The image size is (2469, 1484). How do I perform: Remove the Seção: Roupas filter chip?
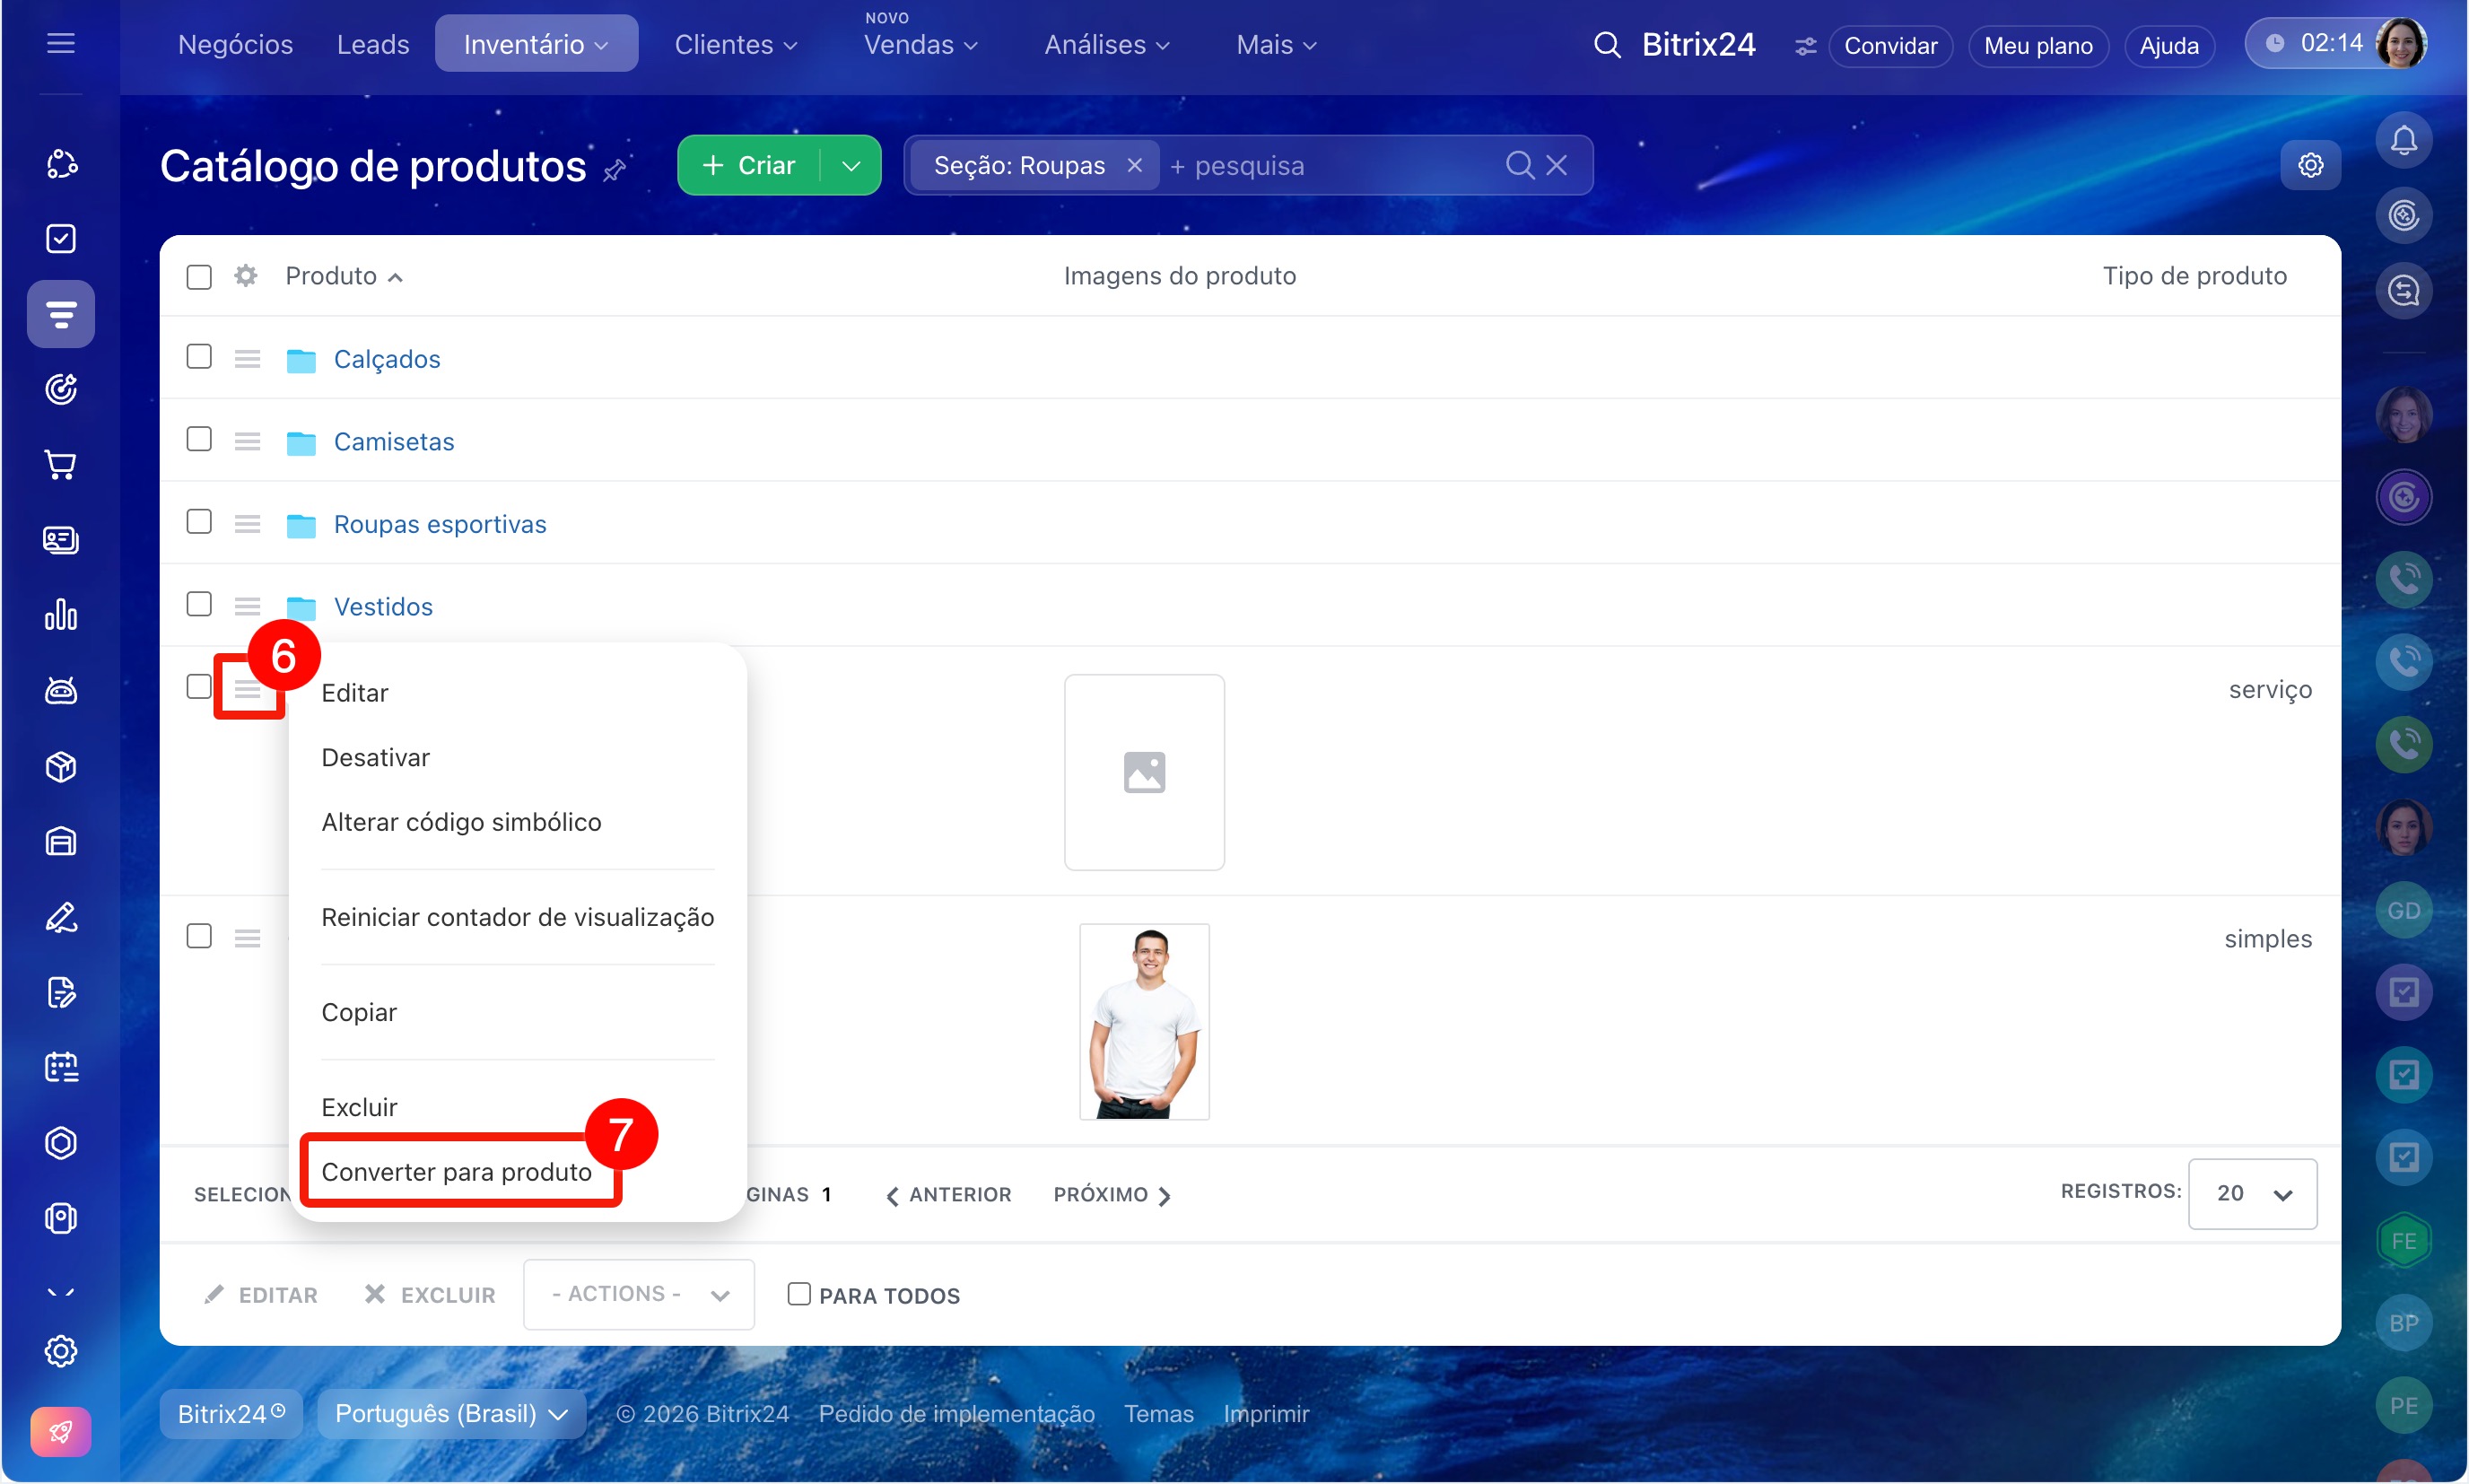coord(1134,165)
